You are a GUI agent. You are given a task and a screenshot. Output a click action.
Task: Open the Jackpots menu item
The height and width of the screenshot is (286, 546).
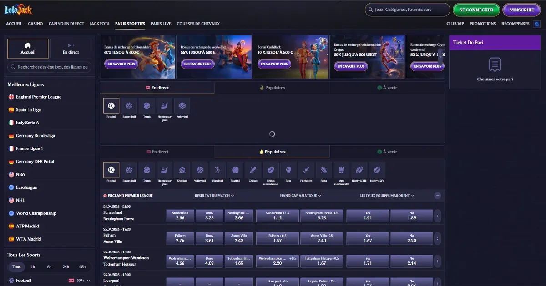pos(100,24)
